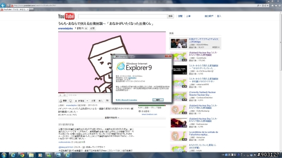The image size is (282, 158).
Task: Open Start menu orb on taskbar
Action: click(x=4, y=155)
